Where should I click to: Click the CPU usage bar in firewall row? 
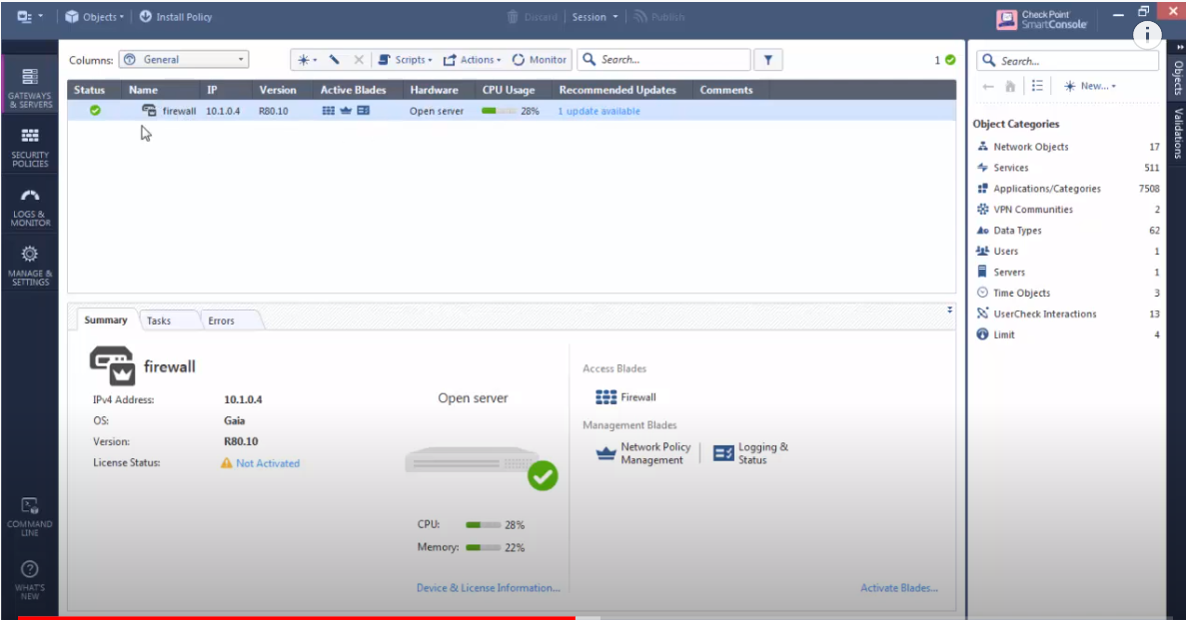coord(499,111)
